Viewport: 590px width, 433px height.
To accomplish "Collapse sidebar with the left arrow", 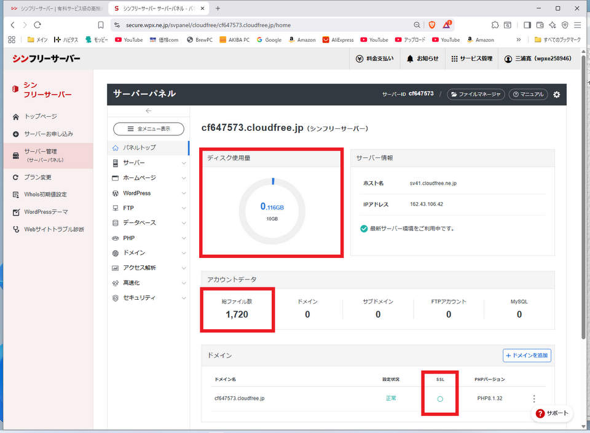I will pos(148,111).
